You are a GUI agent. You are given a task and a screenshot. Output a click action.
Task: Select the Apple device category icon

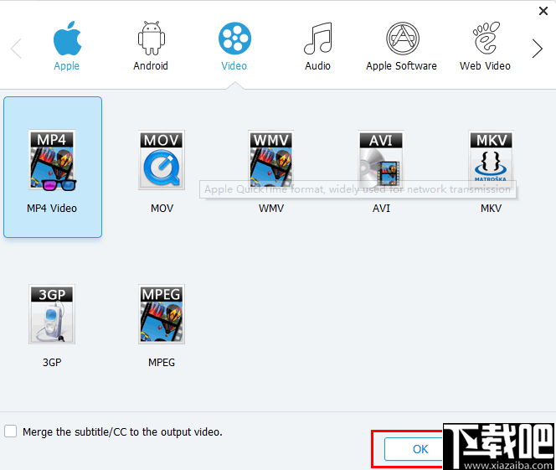click(x=67, y=39)
